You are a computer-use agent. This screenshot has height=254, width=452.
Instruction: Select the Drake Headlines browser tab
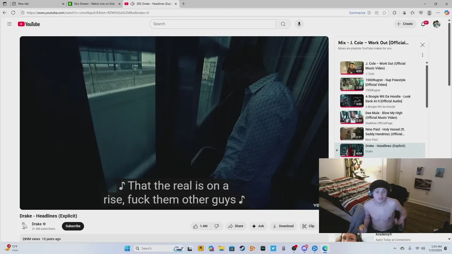[x=150, y=4]
